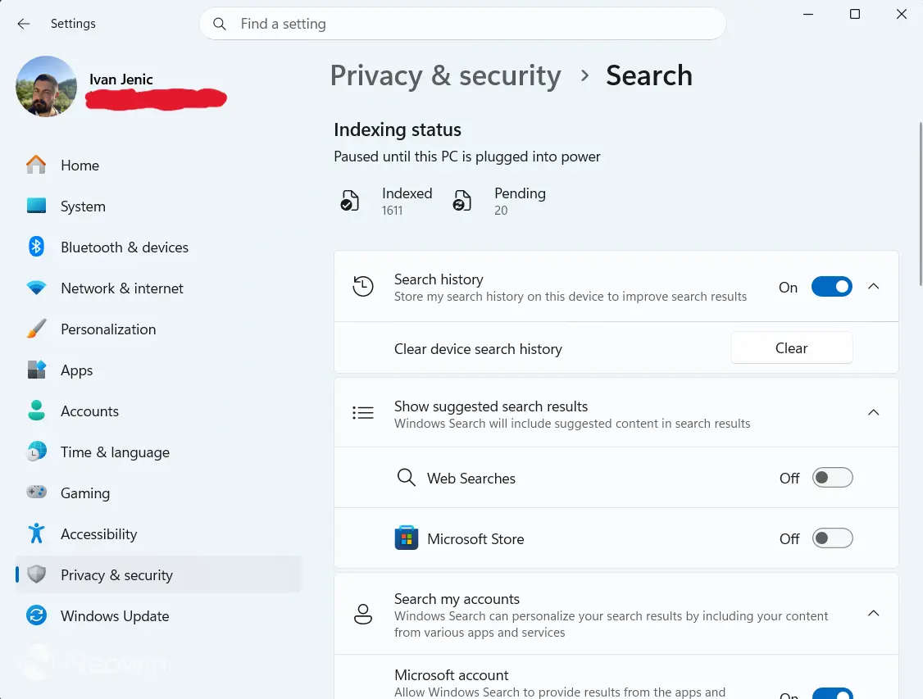Screen dimensions: 923x699
Task: Go to Bluetooth & devices
Action: point(158,247)
